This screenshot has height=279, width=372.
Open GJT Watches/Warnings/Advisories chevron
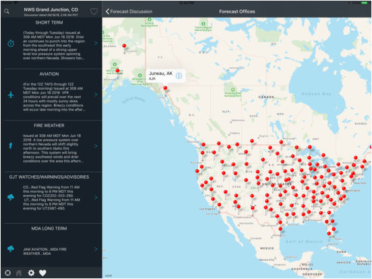[96, 197]
